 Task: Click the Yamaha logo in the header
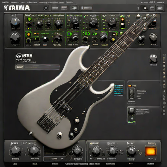click(x=17, y=8)
